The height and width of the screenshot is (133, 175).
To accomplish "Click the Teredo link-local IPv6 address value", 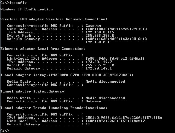I will point(115,121).
